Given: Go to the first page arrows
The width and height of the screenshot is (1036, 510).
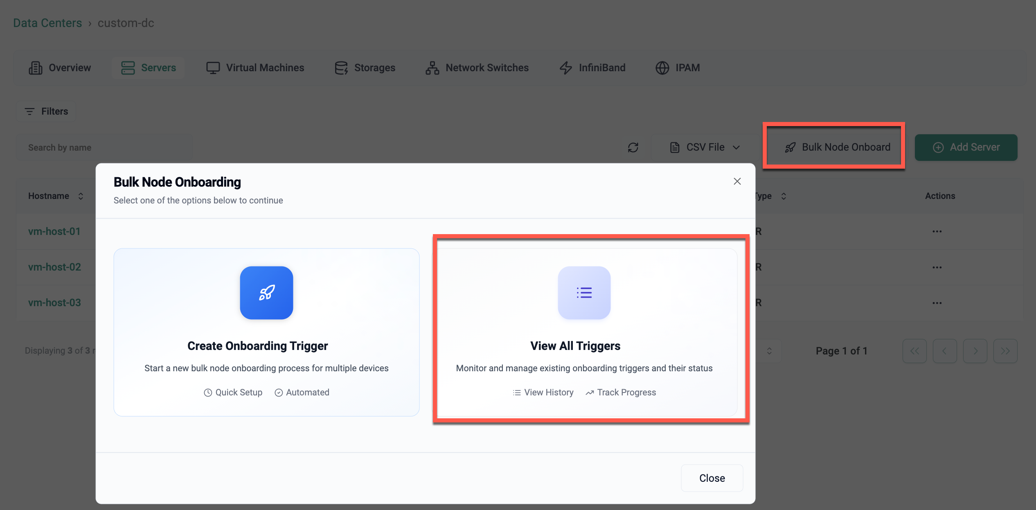Looking at the screenshot, I should point(914,351).
